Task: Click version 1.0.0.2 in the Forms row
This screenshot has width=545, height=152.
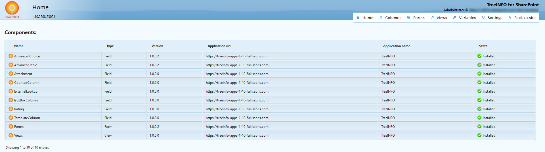Action: (x=154, y=126)
